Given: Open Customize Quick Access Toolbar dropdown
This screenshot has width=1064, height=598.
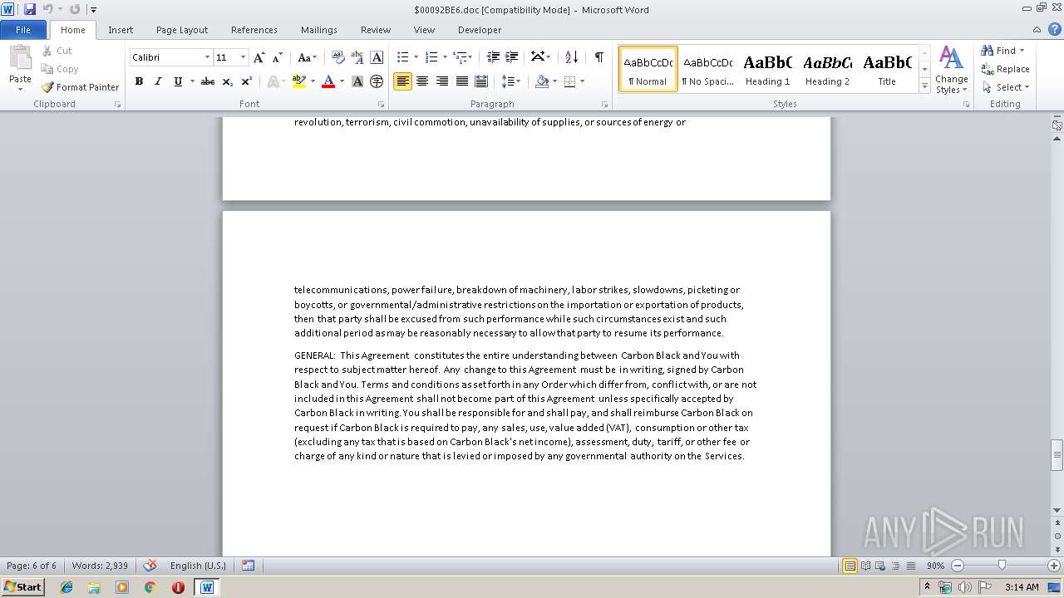Looking at the screenshot, I should click(93, 10).
